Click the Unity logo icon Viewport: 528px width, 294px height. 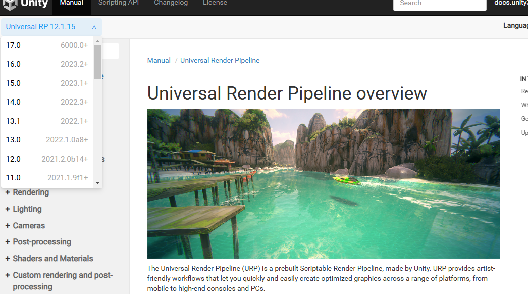[10, 4]
